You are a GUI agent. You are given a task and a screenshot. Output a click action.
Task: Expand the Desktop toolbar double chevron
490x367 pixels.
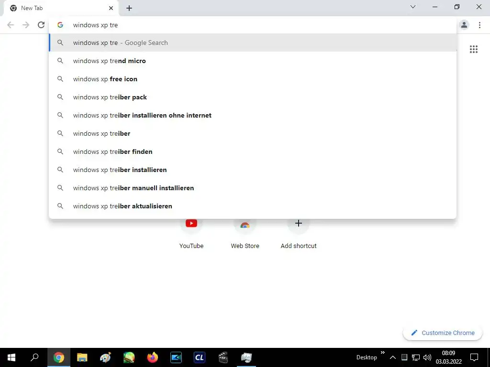383,353
